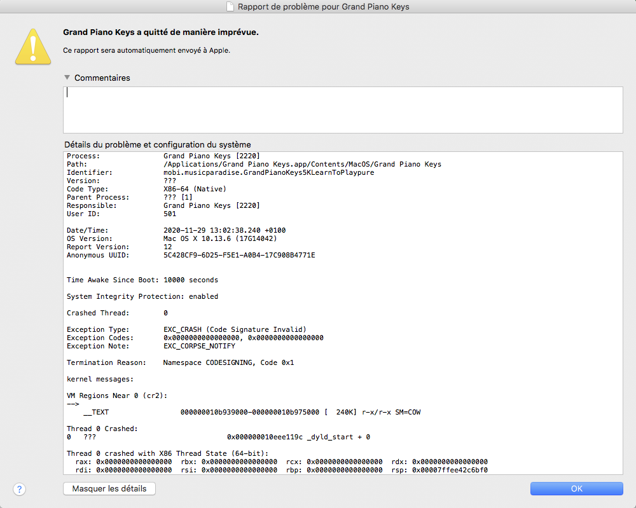Click the OS Version Mac OS X line

pos(220,238)
